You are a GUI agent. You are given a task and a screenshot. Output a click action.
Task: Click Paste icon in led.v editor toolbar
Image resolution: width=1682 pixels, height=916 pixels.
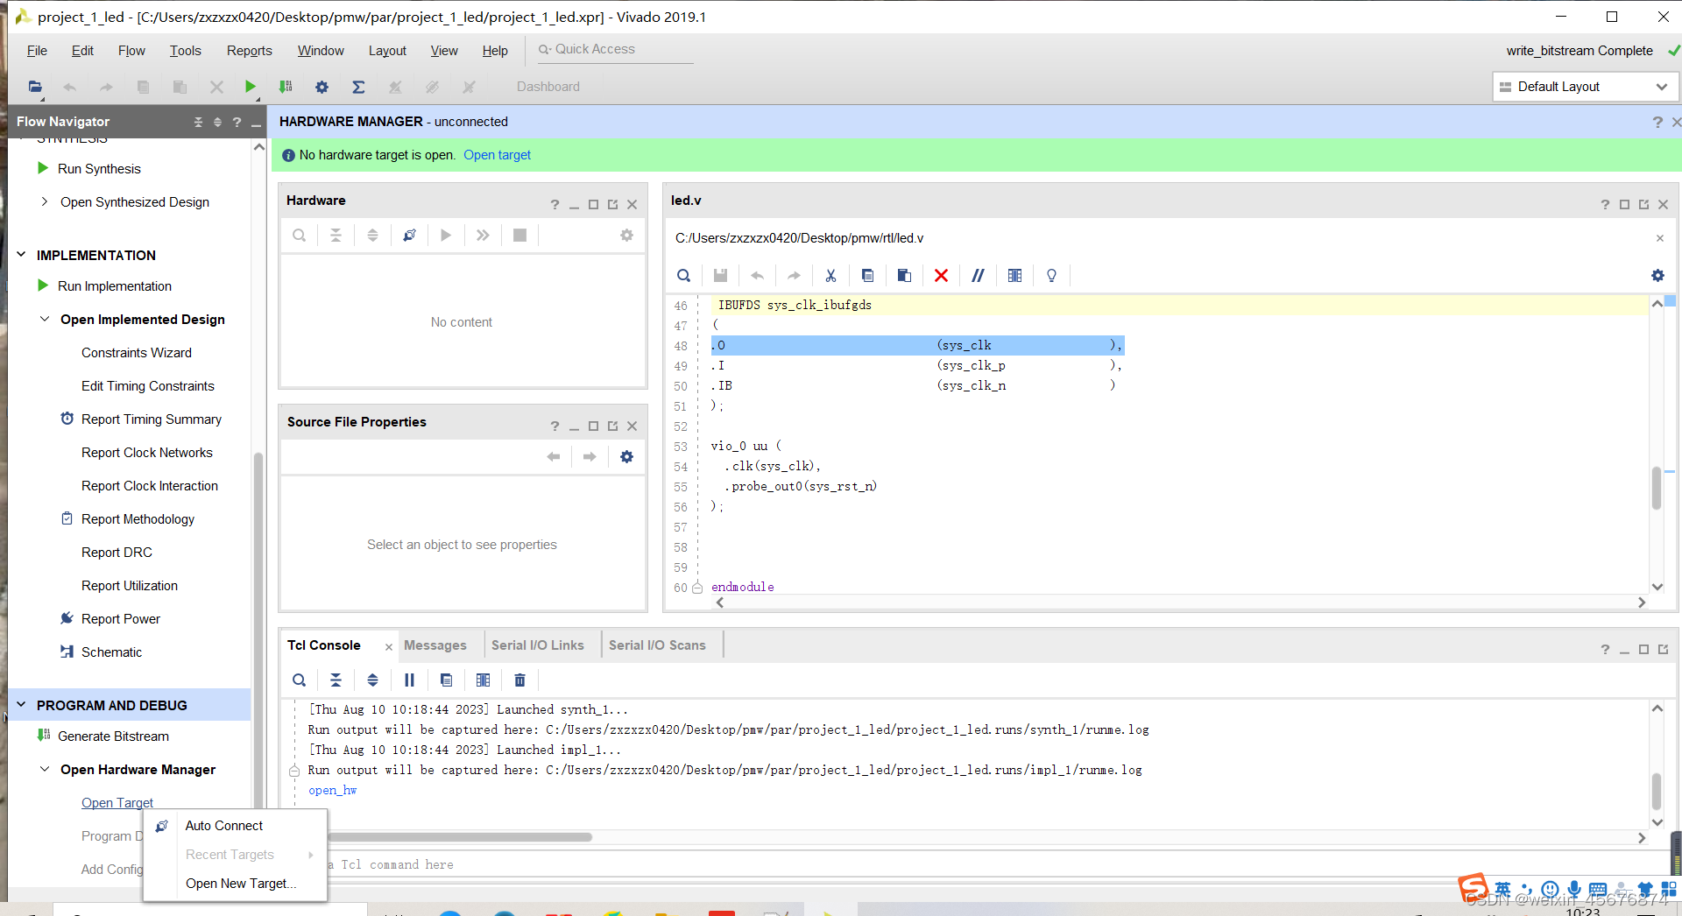point(904,276)
